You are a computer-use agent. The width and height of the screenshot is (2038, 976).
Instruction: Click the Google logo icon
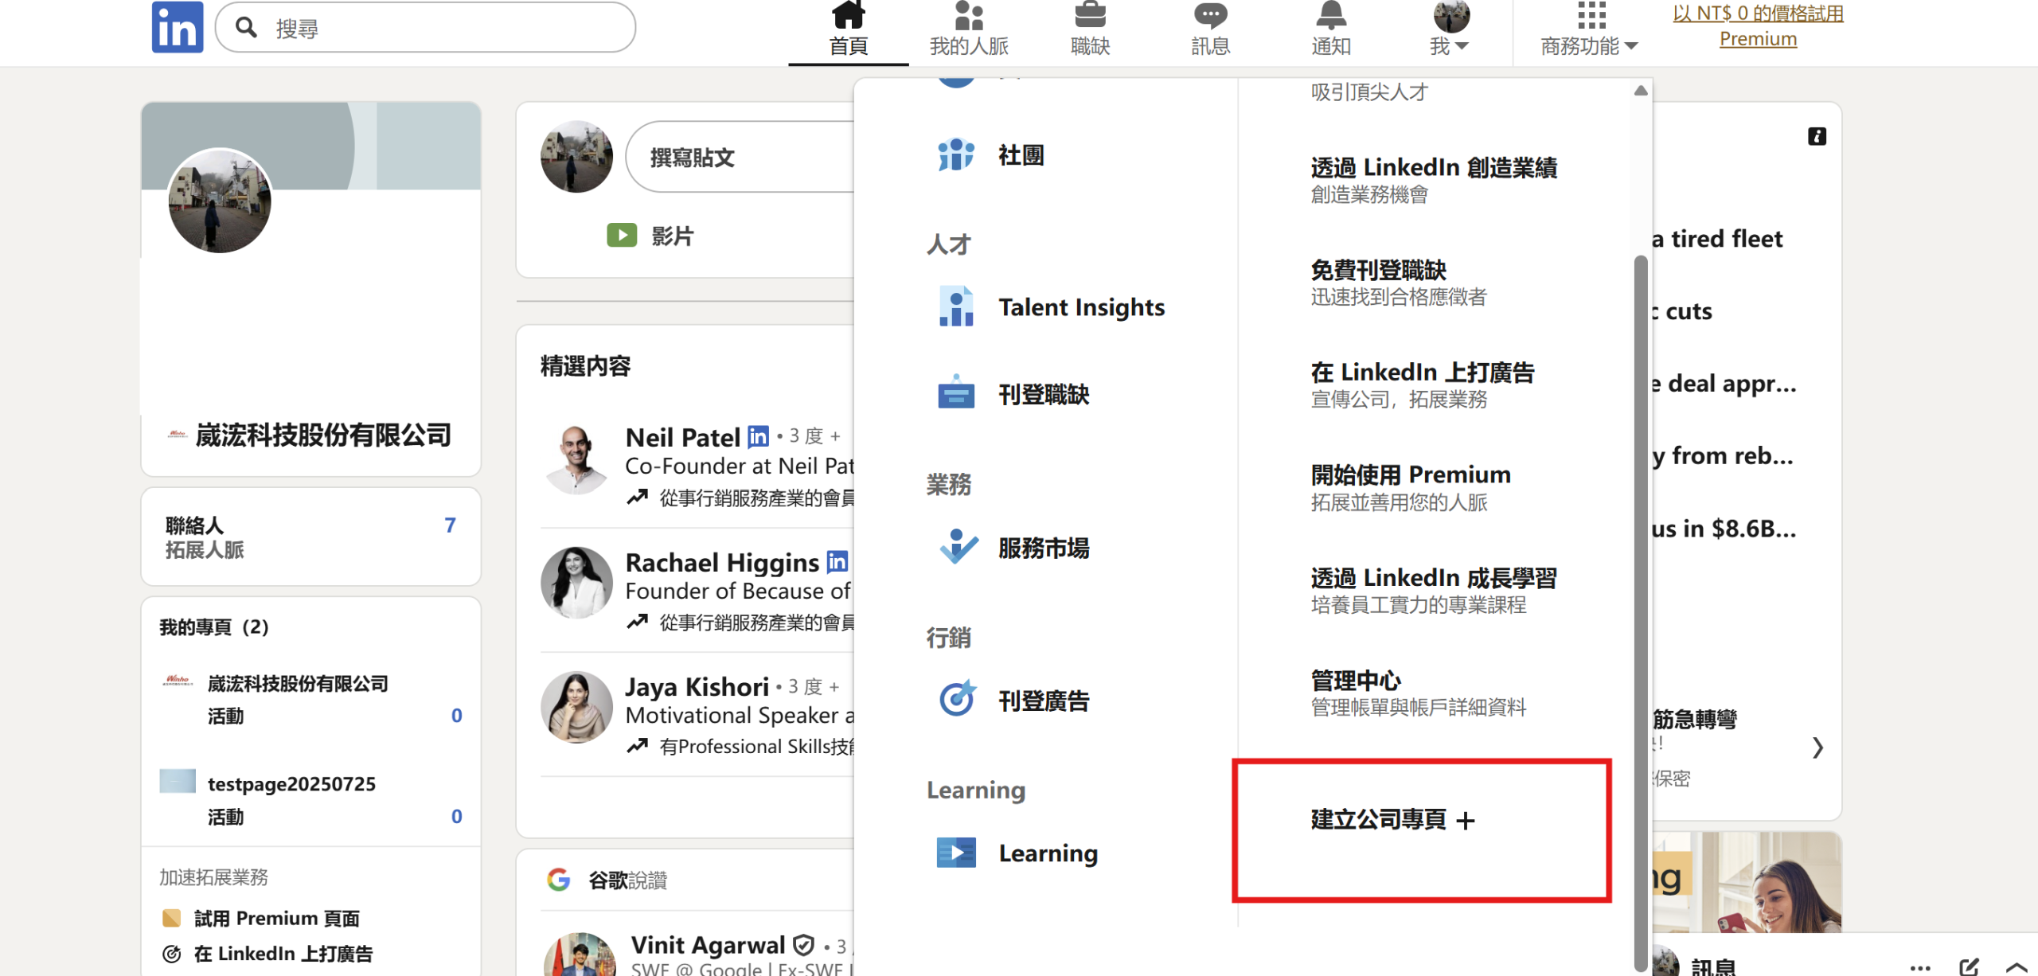(559, 880)
